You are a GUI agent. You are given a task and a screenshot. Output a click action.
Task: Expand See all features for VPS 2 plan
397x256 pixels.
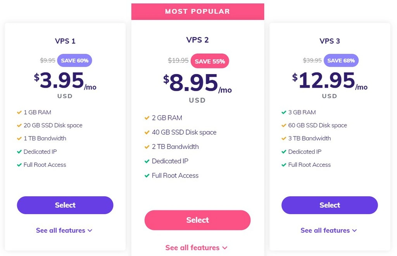coord(197,247)
